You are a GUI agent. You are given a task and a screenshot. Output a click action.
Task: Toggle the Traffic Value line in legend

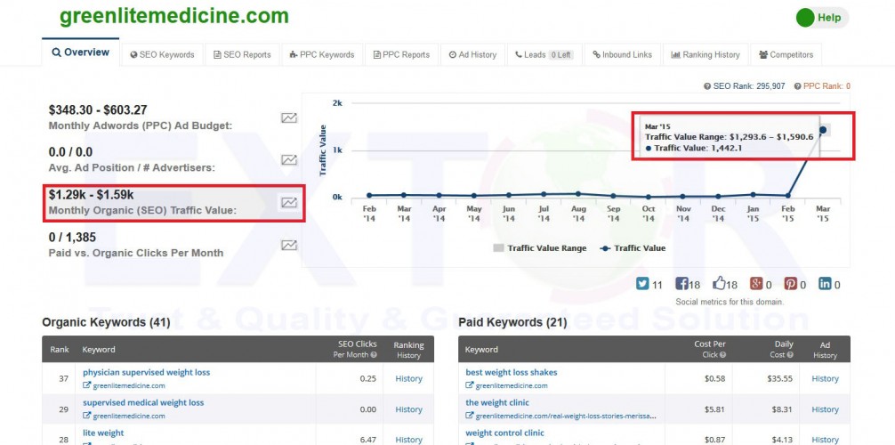pyautogui.click(x=633, y=248)
